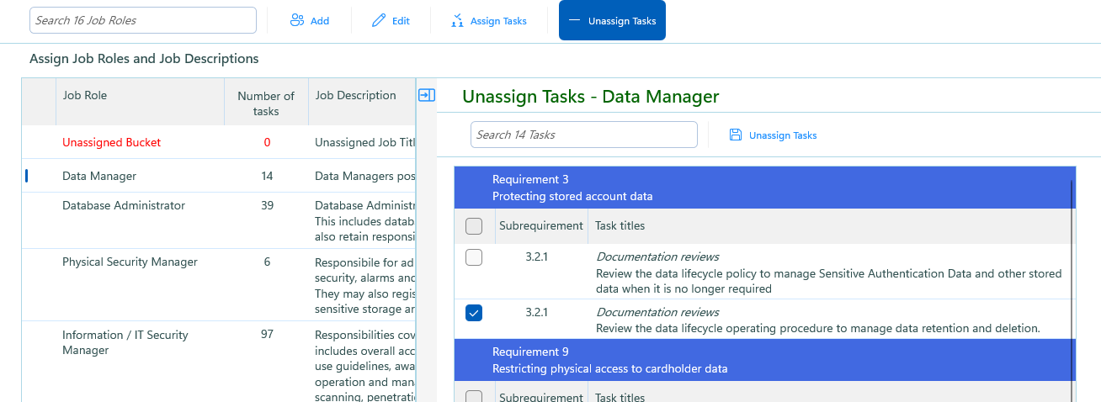Click the Unassign Tasks link in the panel

[783, 135]
